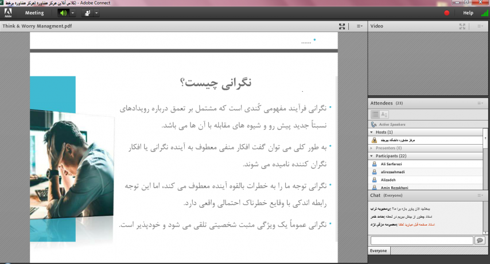Screen dimensions: 490x264
Task: Open the Video pod options menu
Action: point(480,26)
